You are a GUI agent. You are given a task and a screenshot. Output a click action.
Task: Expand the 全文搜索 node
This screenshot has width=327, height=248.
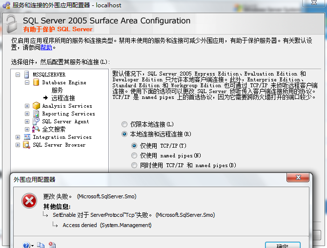click(x=27, y=129)
